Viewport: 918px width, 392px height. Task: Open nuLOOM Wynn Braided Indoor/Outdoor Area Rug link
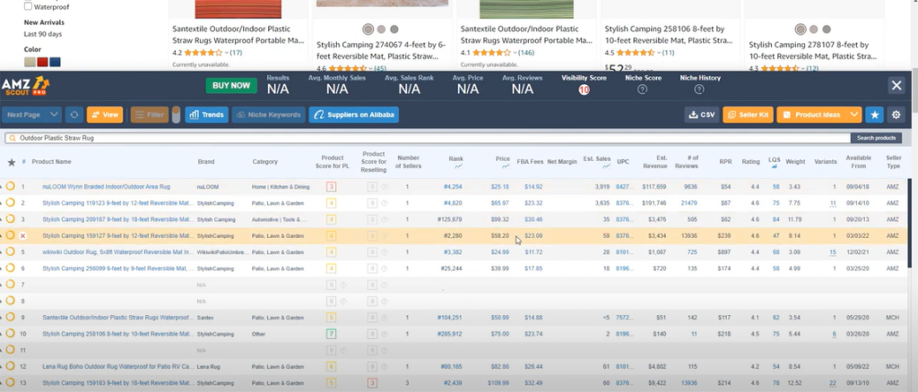(106, 187)
